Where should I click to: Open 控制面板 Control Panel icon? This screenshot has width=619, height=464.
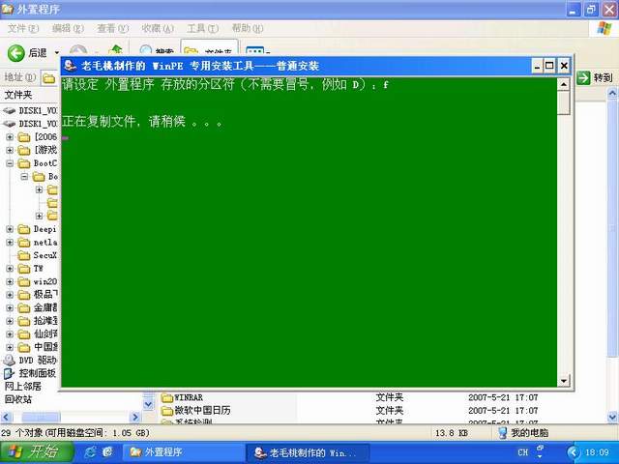[x=9, y=373]
